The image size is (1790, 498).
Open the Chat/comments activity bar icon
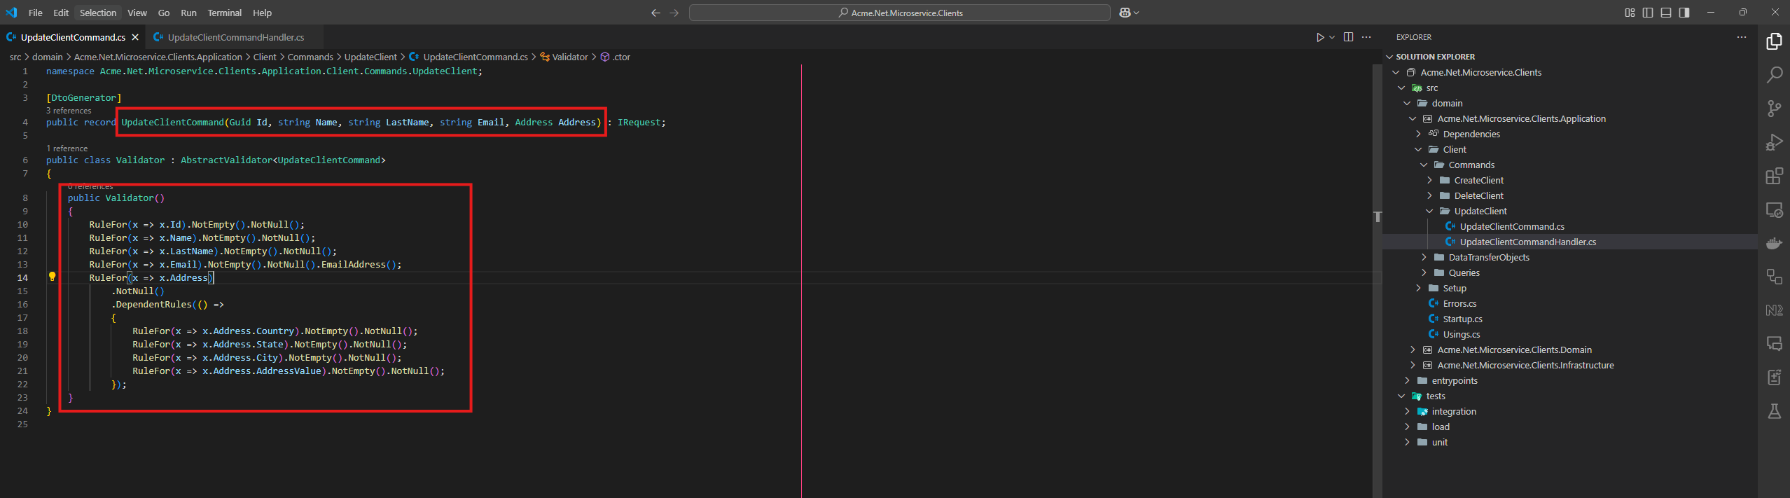[1774, 344]
